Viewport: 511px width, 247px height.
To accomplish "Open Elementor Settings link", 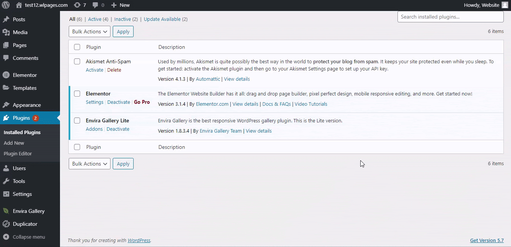I will 95,102.
